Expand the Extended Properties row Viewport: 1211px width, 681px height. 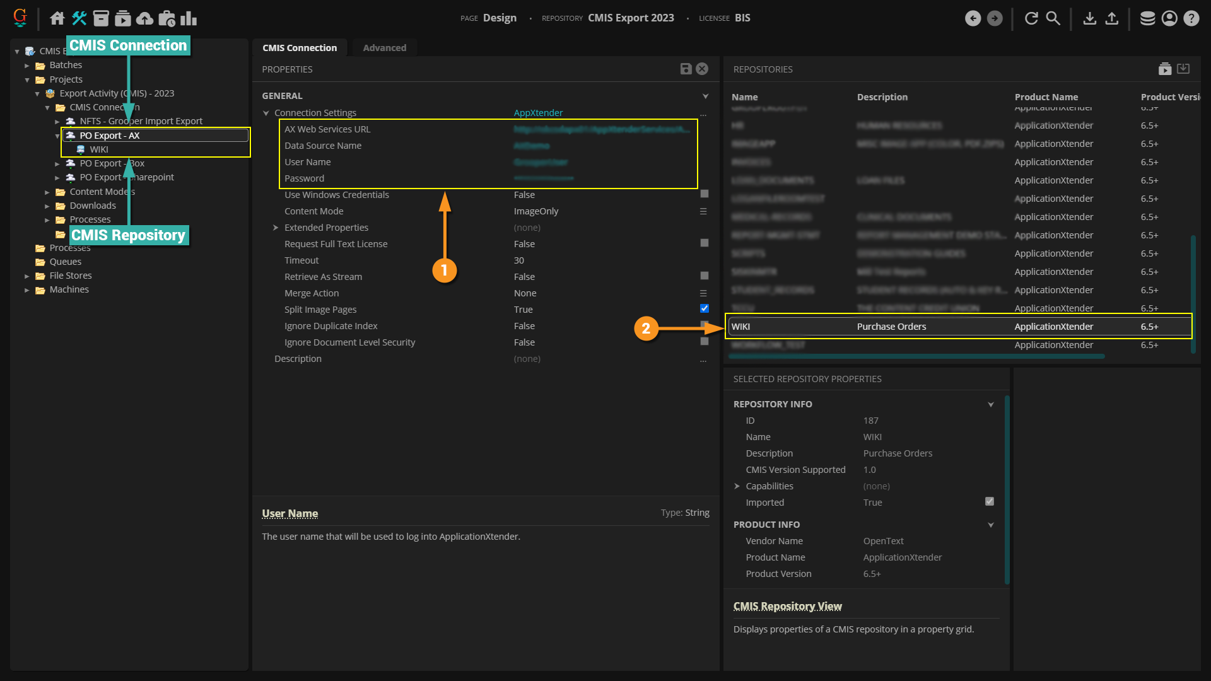click(276, 228)
